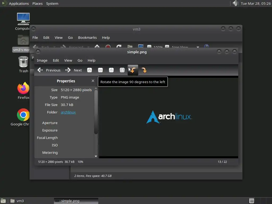Image resolution: width=272 pixels, height=204 pixels.
Task: Click the volume speaker icon
Action: point(235,3)
